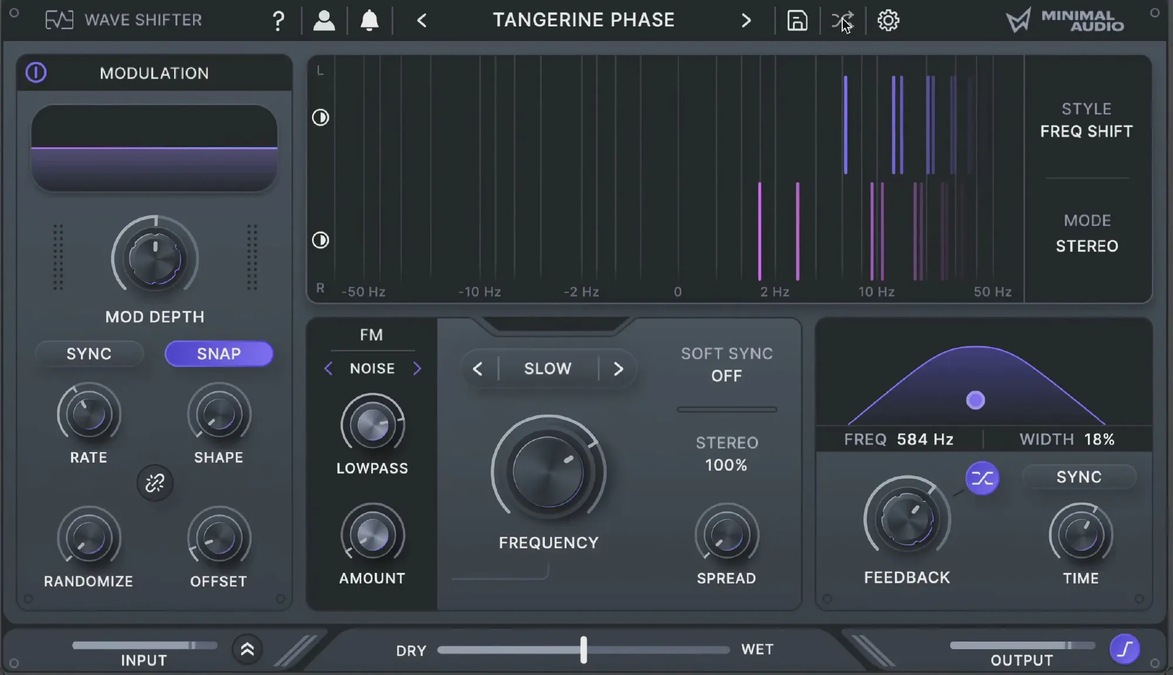Click the help question mark icon
Image resolution: width=1173 pixels, height=675 pixels.
pyautogui.click(x=279, y=21)
